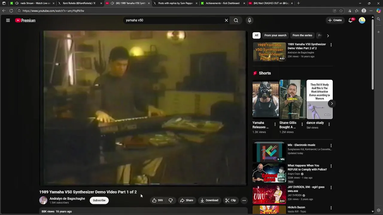The height and width of the screenshot is (215, 383).
Task: Open Angry Cops video thumbnail
Action: click(269, 173)
